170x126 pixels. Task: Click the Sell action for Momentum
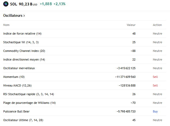point(155,77)
